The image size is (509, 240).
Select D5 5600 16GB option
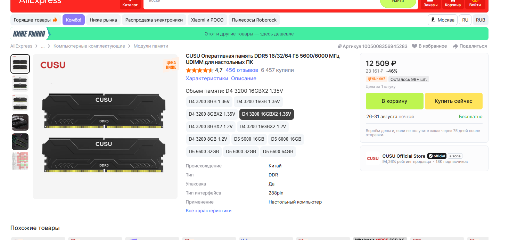249,139
